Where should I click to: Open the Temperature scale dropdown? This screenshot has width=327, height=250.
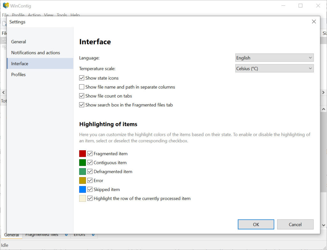pyautogui.click(x=274, y=68)
